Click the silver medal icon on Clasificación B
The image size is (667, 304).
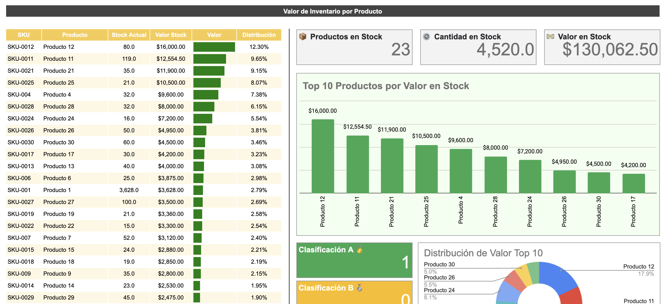360,288
